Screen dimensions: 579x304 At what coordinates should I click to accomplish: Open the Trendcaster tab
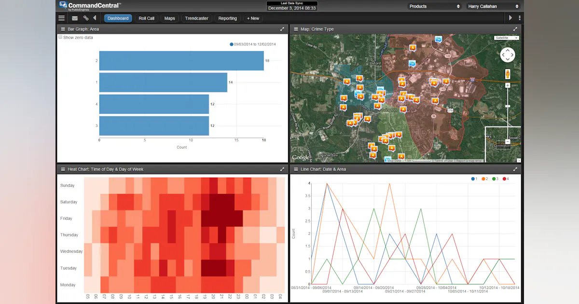pyautogui.click(x=197, y=18)
